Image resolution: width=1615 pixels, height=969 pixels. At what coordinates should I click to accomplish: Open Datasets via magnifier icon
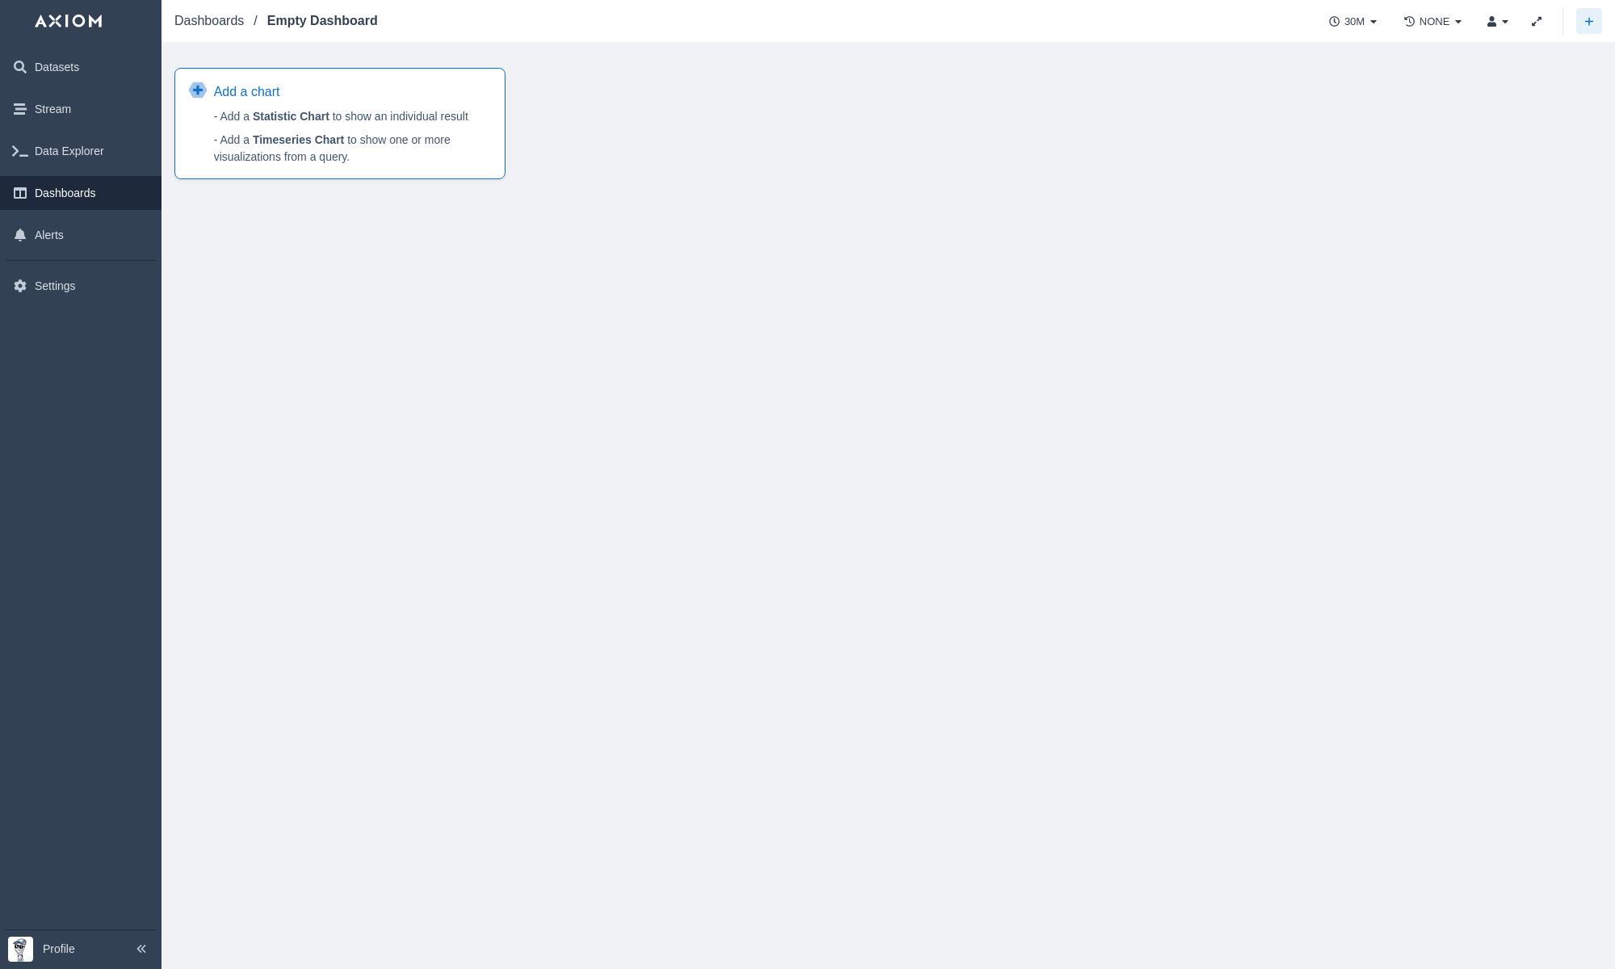pyautogui.click(x=20, y=67)
